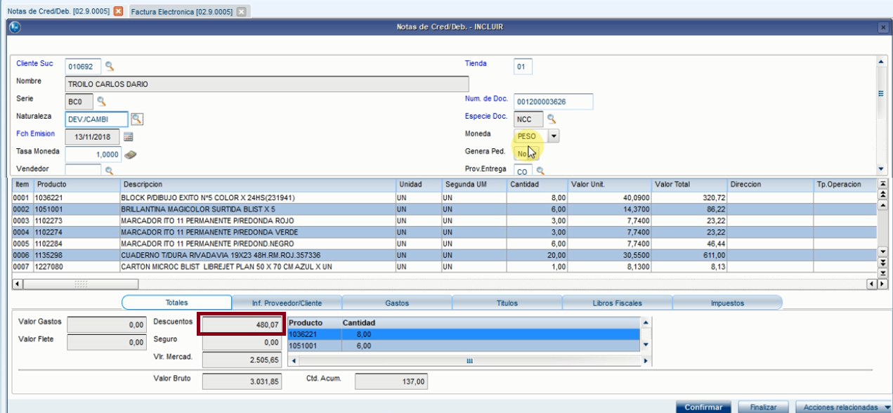Click the header form vertical scrollbar down arrow
Viewport: 893px width, 413px height.
coord(882,169)
